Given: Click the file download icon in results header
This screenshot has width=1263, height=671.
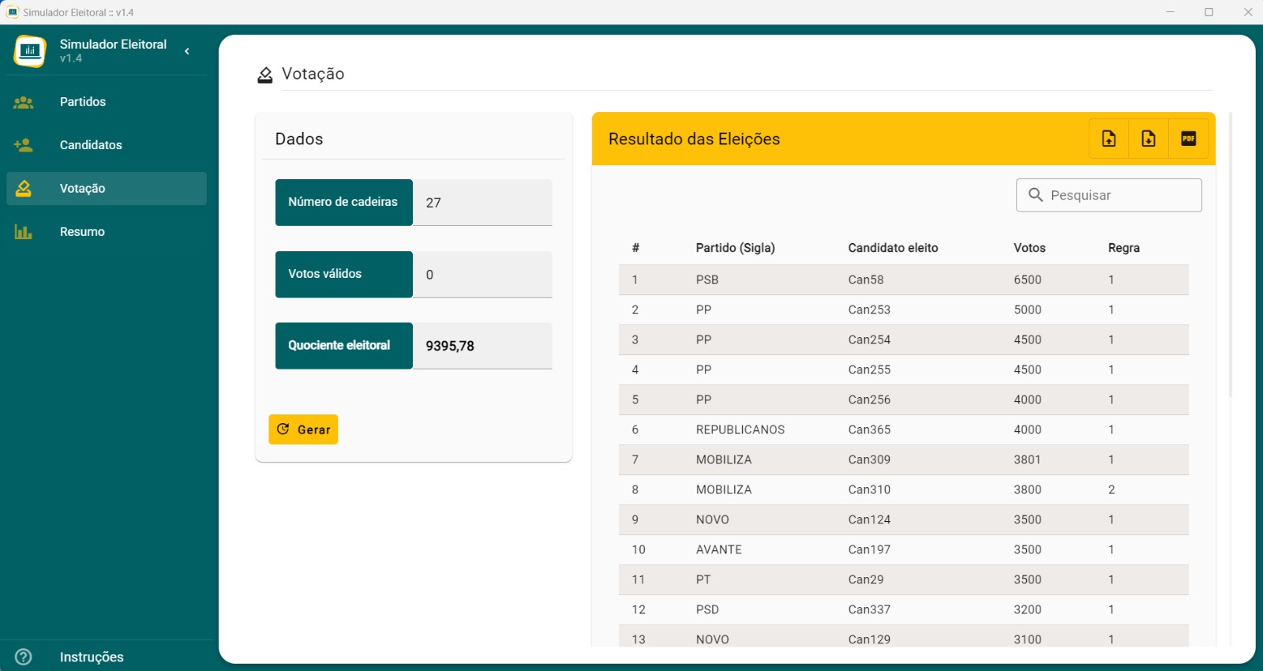Looking at the screenshot, I should [1149, 139].
